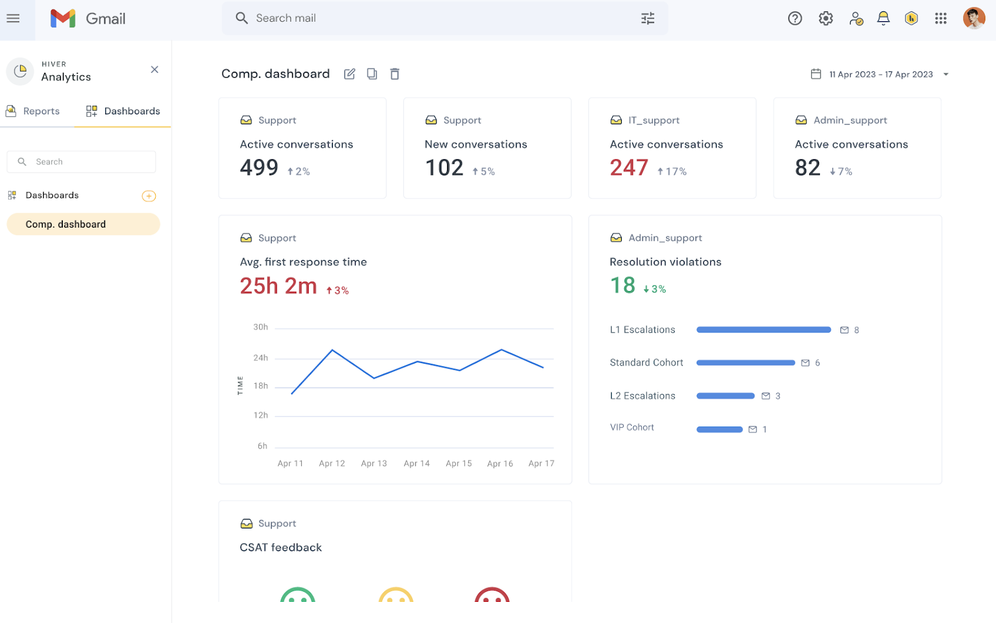
Task: Click mail icon next to L2 Escalations
Action: coord(766,396)
